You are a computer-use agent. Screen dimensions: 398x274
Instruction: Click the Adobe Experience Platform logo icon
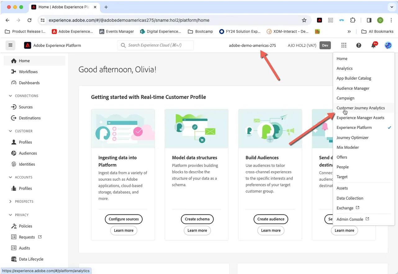[x=28, y=45]
